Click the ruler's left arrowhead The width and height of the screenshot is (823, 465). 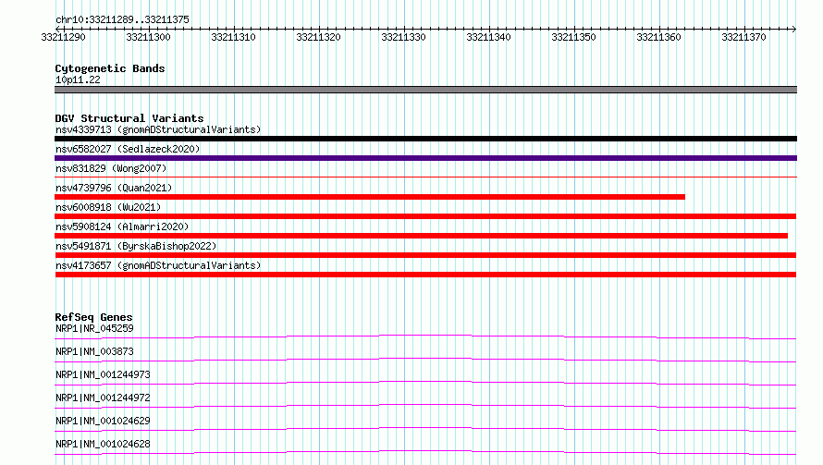click(57, 29)
